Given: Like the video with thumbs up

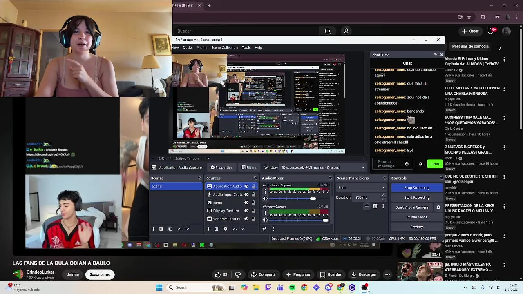Looking at the screenshot, I should pos(221,275).
